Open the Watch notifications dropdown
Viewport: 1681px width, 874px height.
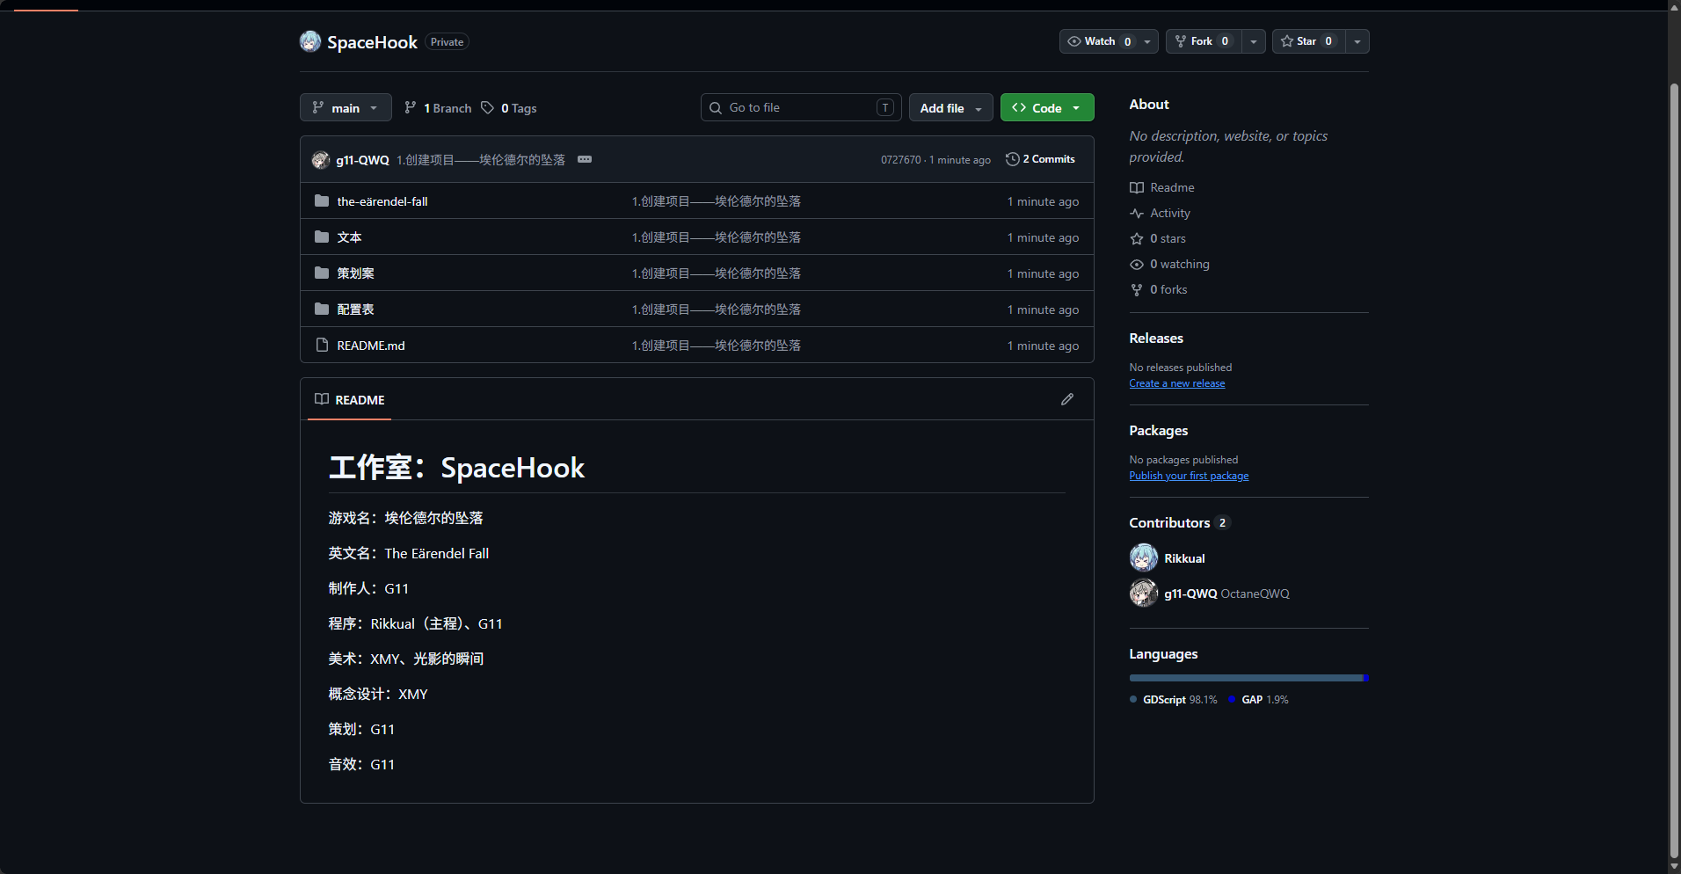tap(1109, 41)
